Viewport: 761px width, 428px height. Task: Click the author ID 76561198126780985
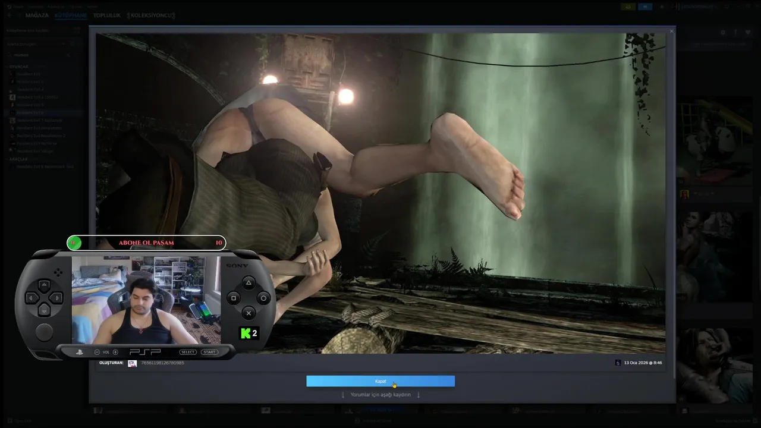point(162,363)
